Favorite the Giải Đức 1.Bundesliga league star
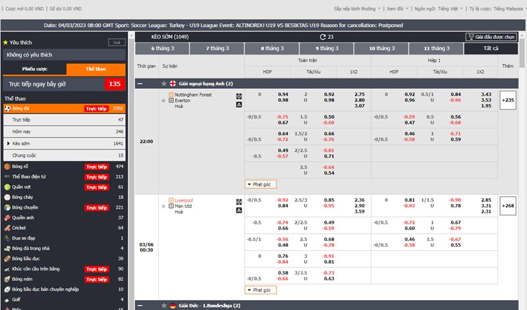 pos(163,305)
